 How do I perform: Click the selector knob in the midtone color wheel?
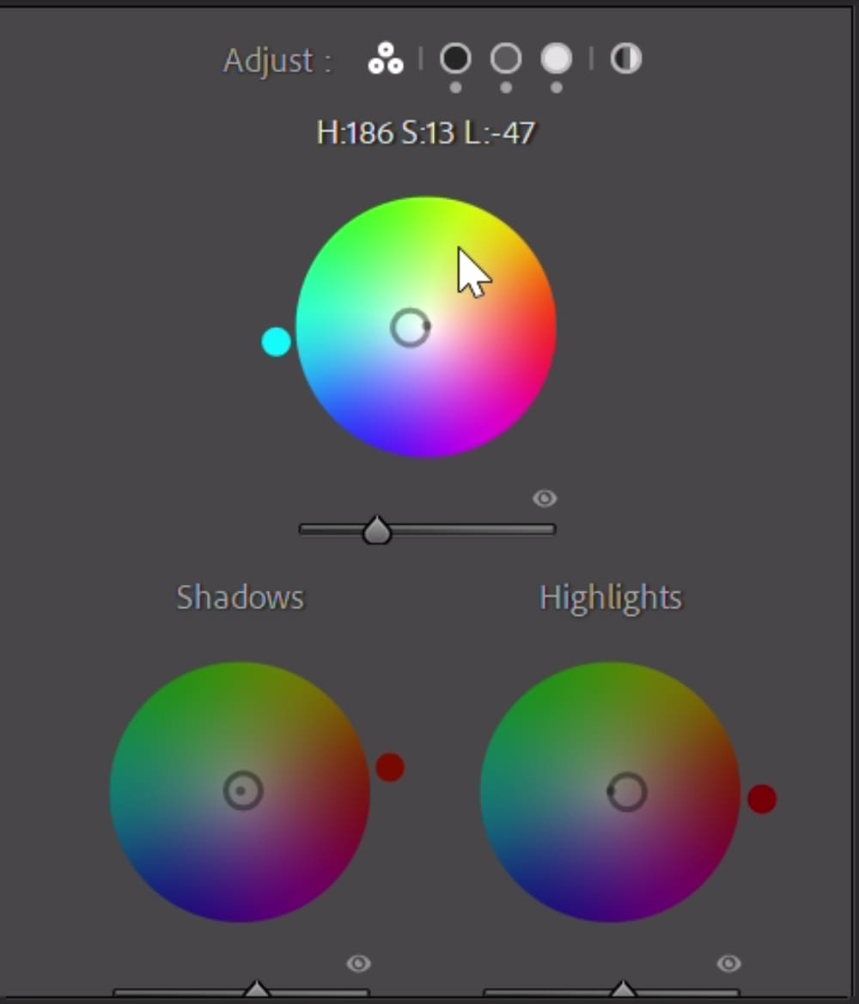[x=411, y=328]
